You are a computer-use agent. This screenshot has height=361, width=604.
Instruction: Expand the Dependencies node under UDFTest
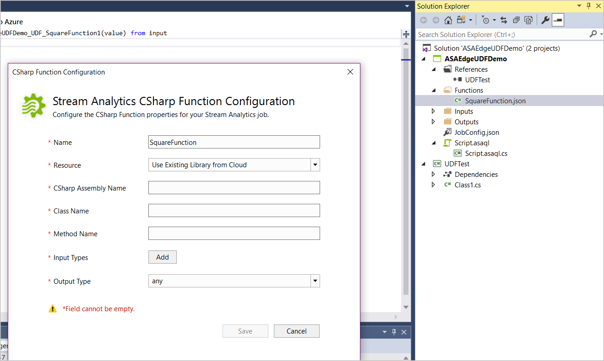click(433, 174)
